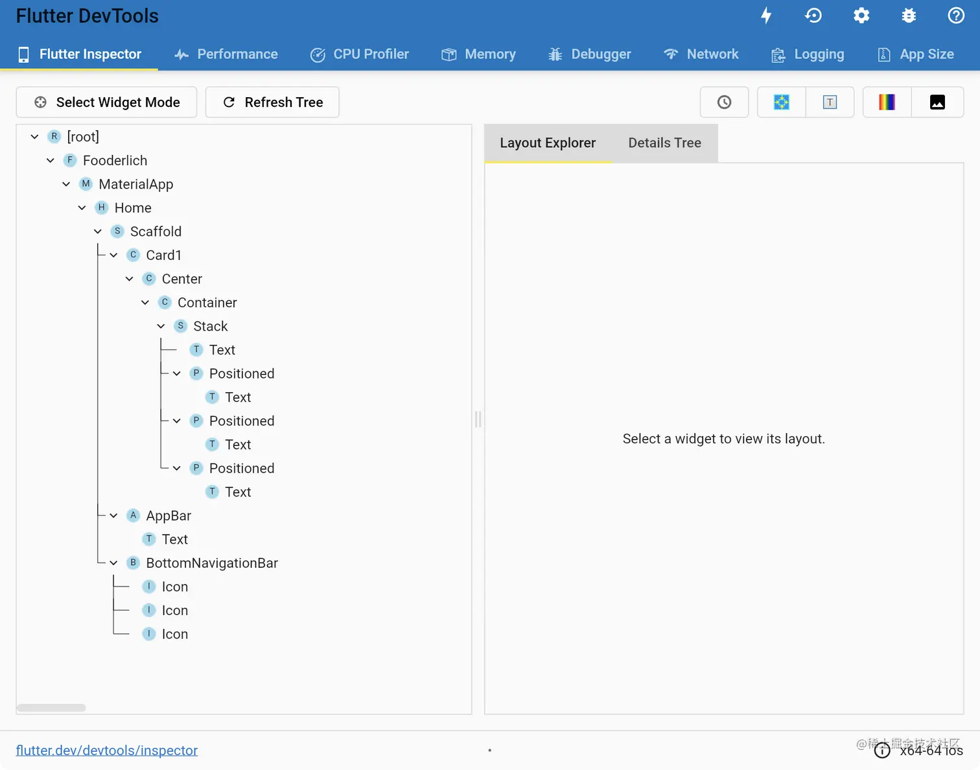Open the CPU Profiler tab
Screen dimensions: 980x770
pyautogui.click(x=360, y=54)
